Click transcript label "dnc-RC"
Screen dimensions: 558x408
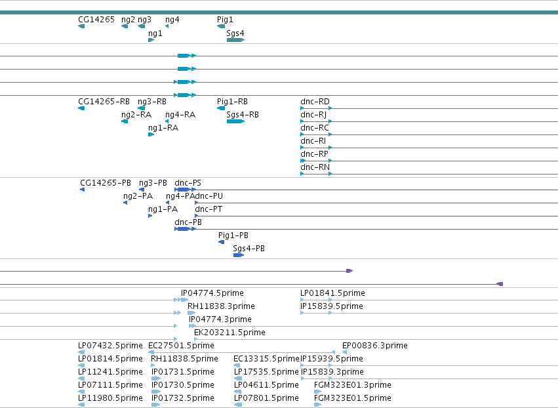click(315, 128)
